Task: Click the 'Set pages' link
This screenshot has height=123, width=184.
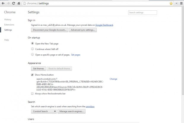Action: (x=76, y=55)
